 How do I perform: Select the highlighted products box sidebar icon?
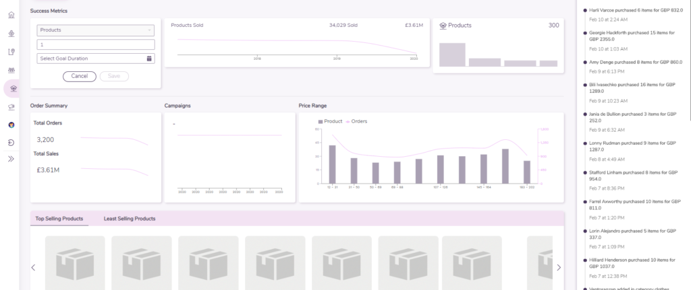pos(11,88)
